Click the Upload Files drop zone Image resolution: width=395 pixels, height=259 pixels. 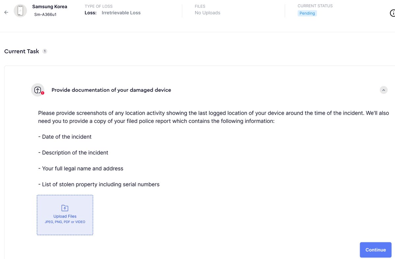click(x=65, y=215)
